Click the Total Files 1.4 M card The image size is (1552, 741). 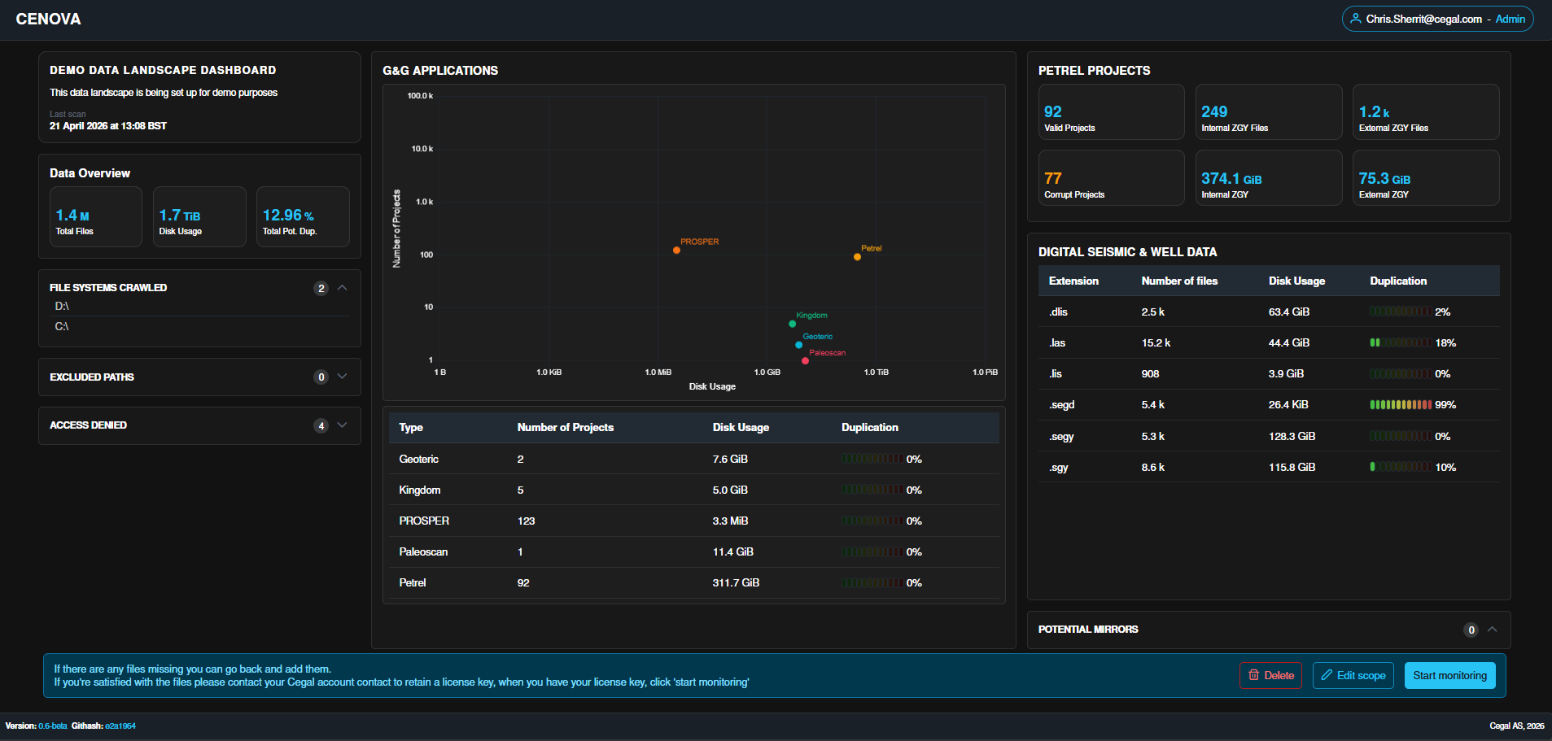(96, 216)
